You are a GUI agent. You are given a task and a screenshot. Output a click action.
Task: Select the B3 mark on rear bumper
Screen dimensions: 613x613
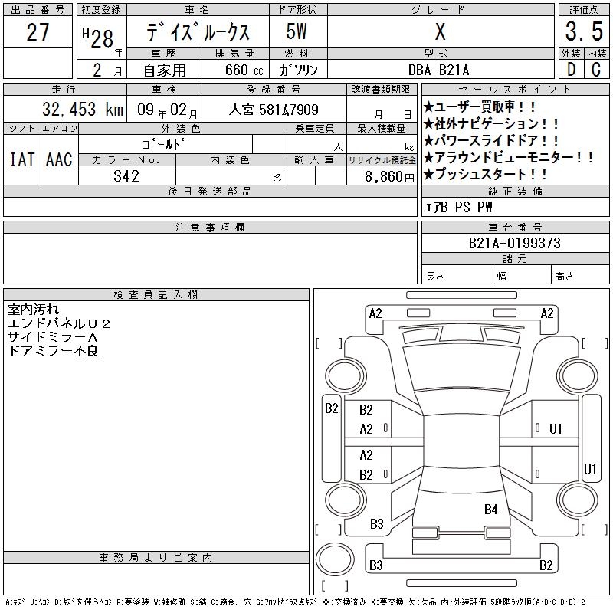click(x=376, y=565)
